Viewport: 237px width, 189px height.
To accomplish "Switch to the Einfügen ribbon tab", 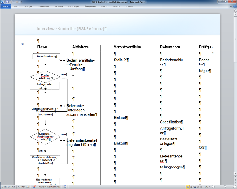I will tap(28, 7).
